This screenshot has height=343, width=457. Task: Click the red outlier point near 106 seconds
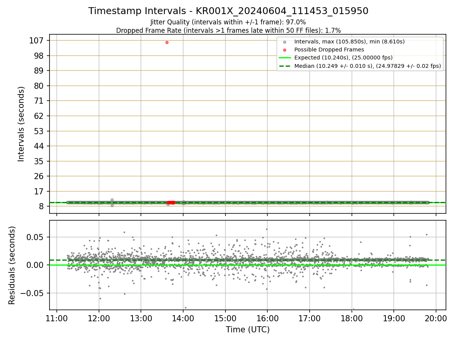pyautogui.click(x=167, y=42)
